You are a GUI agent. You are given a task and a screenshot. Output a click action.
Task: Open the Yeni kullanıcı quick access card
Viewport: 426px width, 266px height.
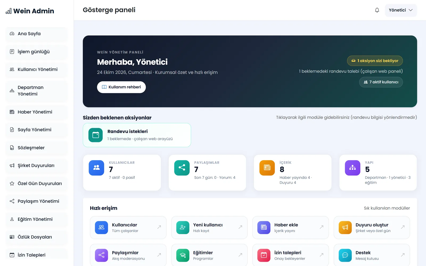pos(210,227)
